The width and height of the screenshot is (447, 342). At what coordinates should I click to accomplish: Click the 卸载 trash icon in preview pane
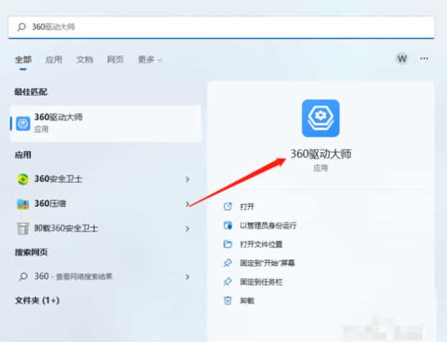(228, 300)
